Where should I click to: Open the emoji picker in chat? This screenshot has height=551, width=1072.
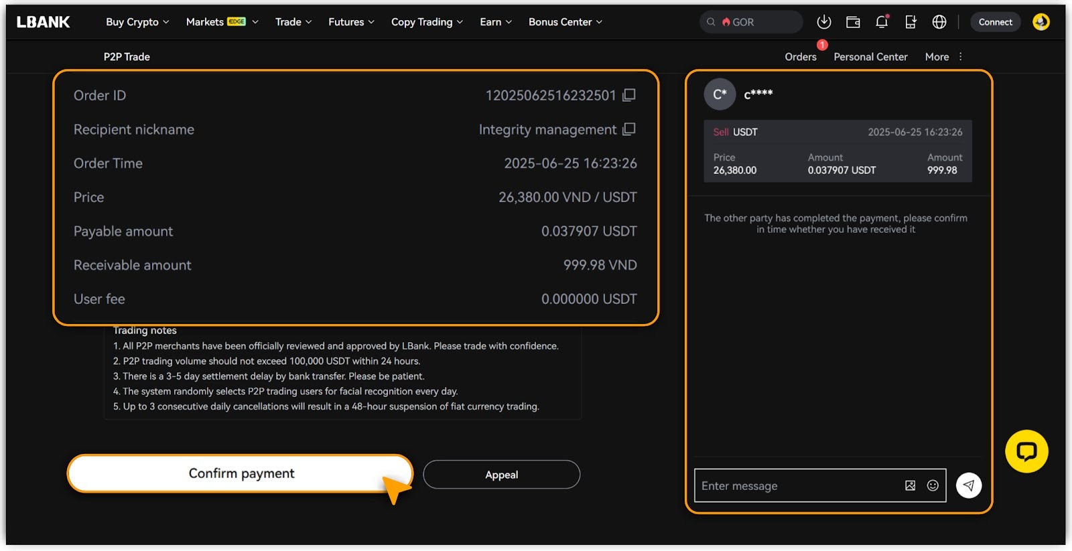coord(933,485)
